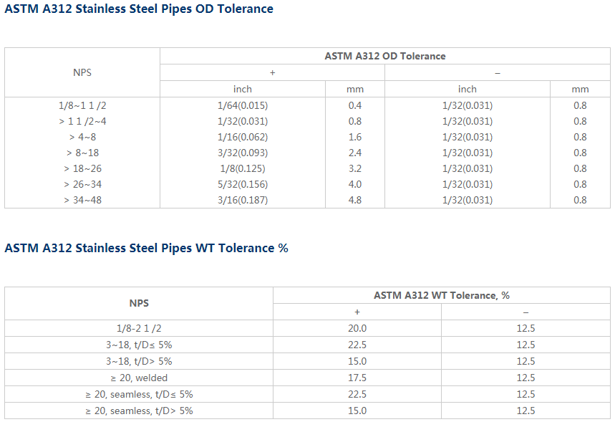Click the '≥ 20, welded' row label

139,378
